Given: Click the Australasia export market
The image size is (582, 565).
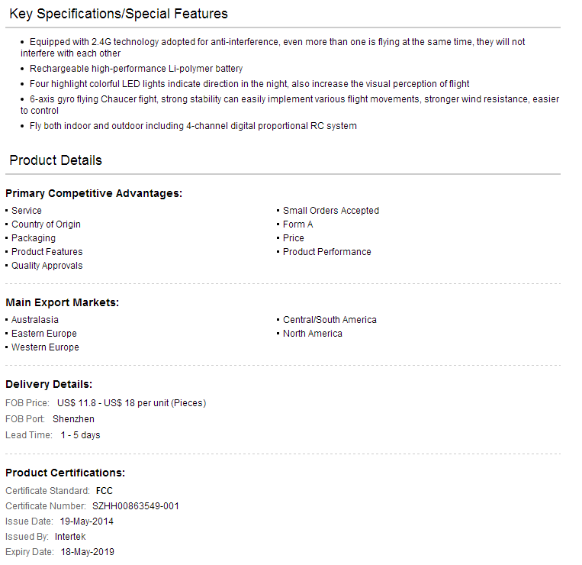Looking at the screenshot, I should point(35,319).
